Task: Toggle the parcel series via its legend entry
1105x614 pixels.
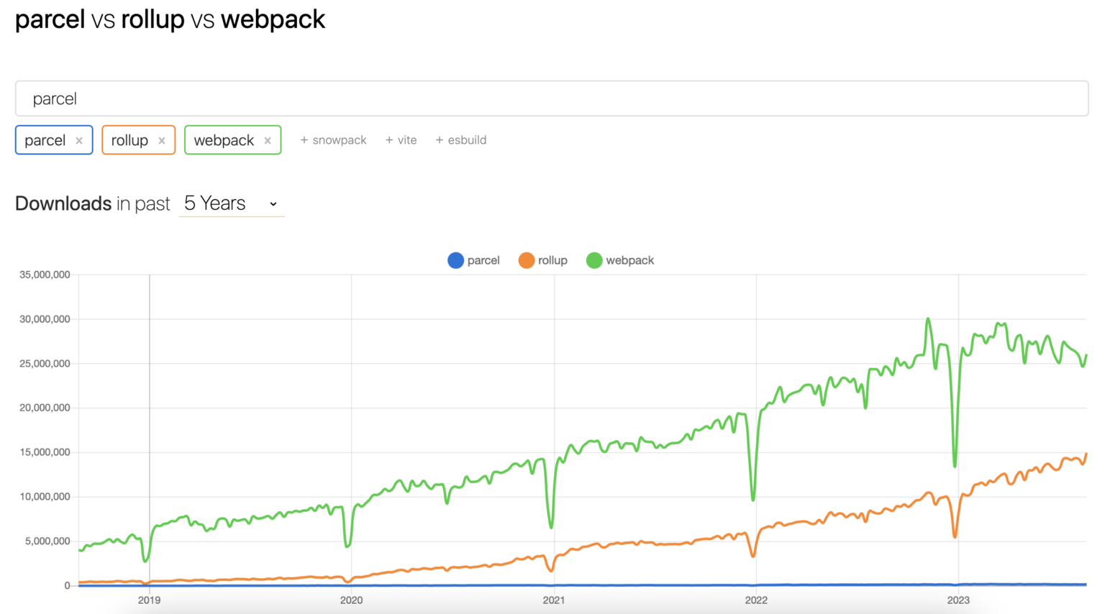Action: pos(474,260)
